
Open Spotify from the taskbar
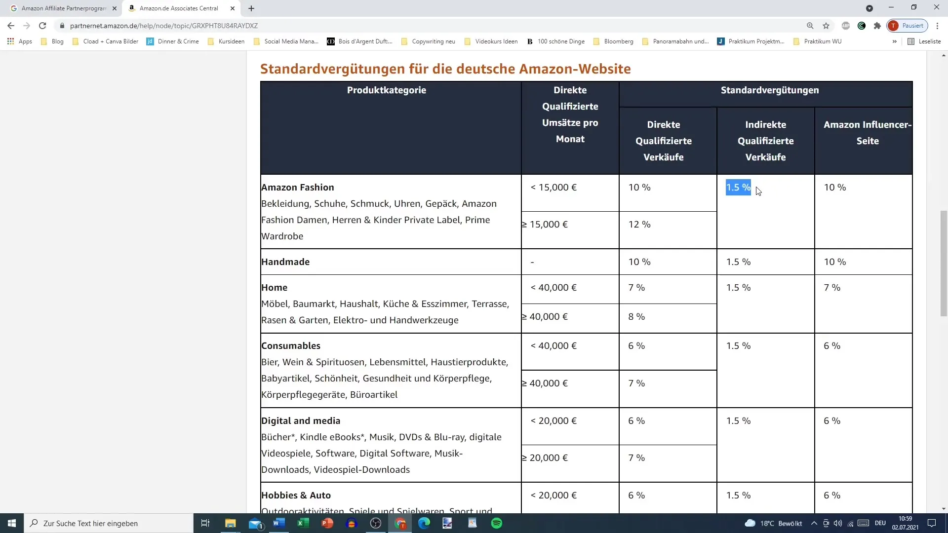[497, 523]
